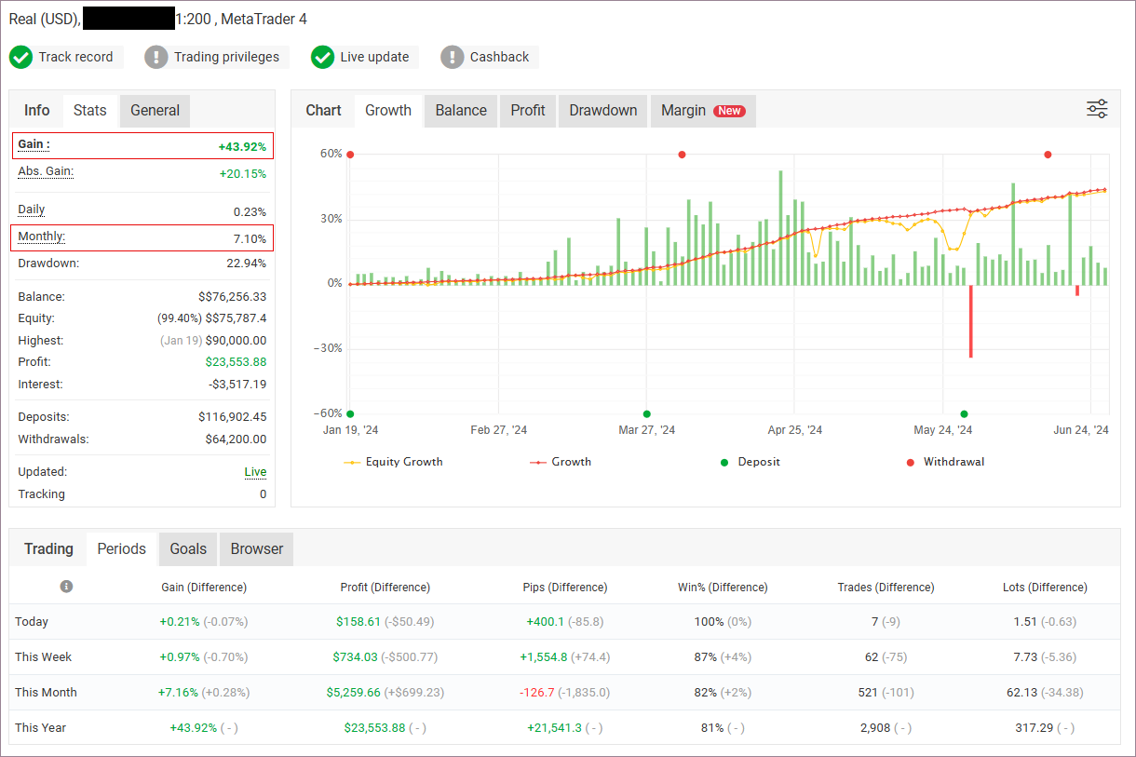This screenshot has height=757, width=1136.
Task: Click the +43.92% Gain value
Action: point(242,146)
